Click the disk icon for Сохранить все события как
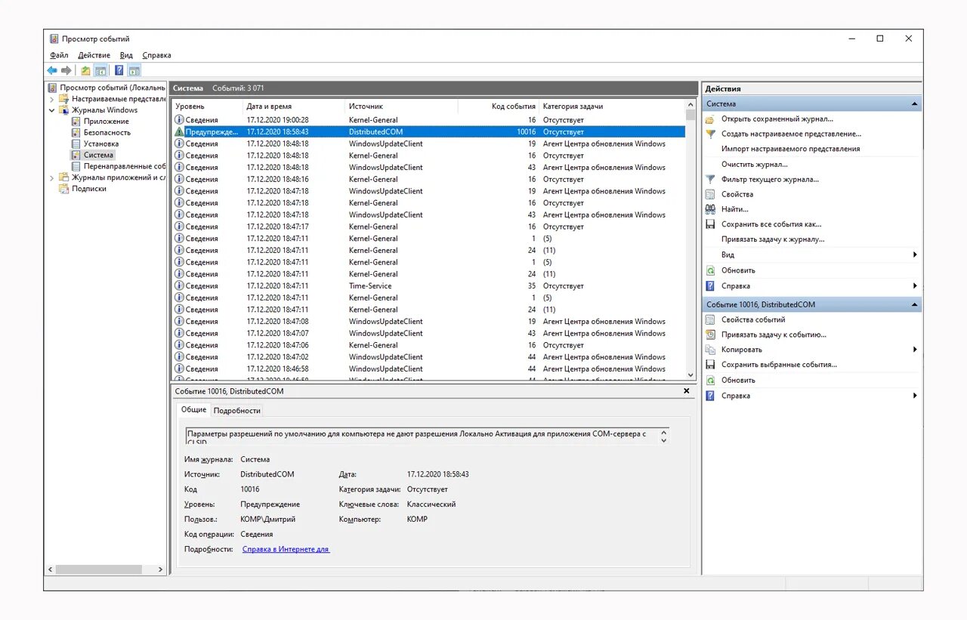 710,224
